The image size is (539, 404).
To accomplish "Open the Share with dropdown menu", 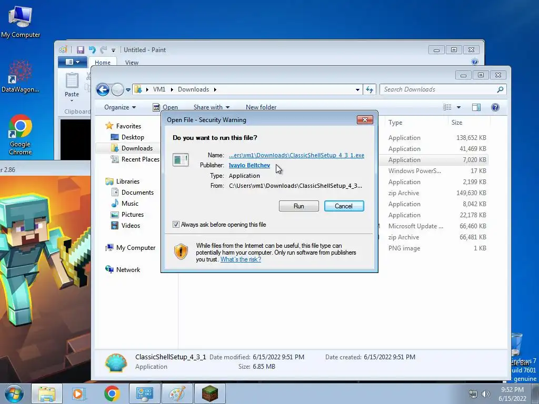I will (212, 107).
